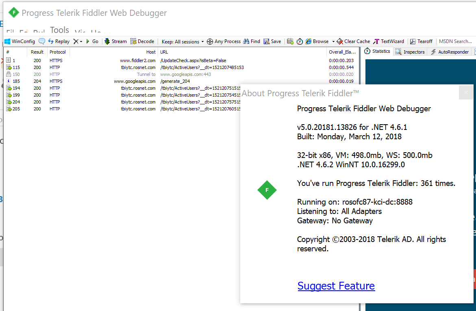Open the TextWizard tool
This screenshot has height=311, width=476.
389,41
